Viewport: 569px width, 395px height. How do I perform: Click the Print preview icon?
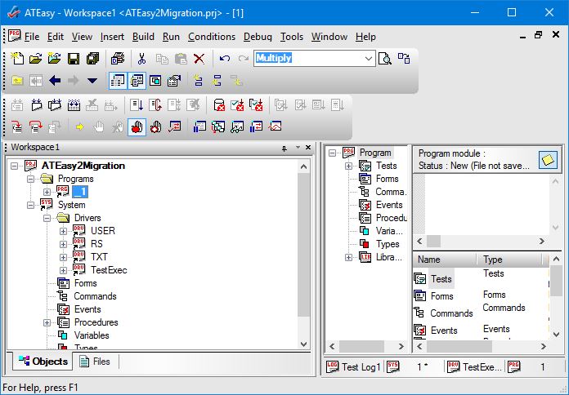click(x=118, y=58)
